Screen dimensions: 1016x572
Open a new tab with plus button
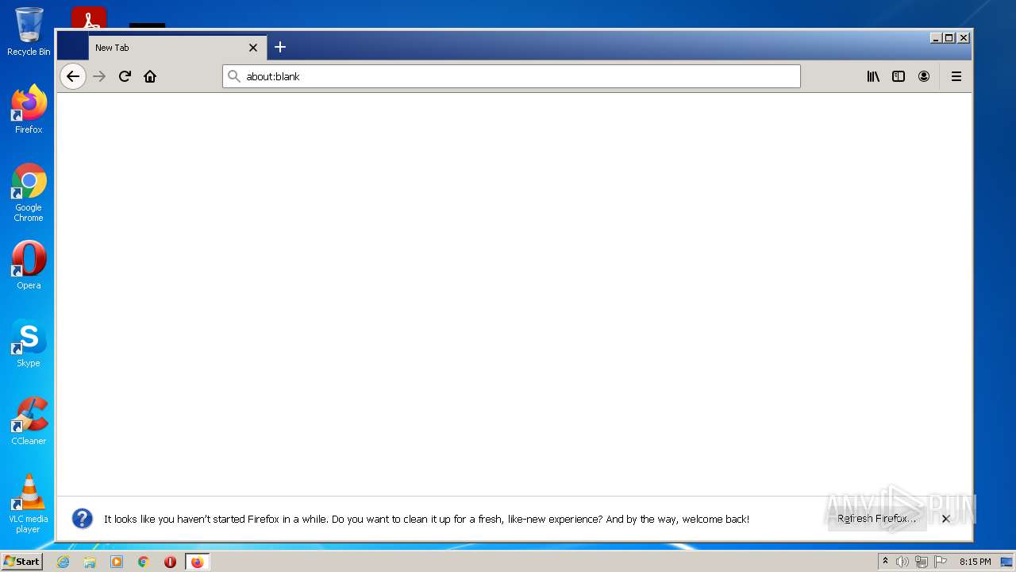(280, 48)
